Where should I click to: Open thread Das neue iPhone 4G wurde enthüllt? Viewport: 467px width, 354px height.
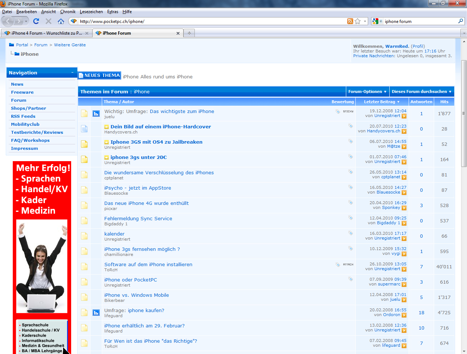146,203
